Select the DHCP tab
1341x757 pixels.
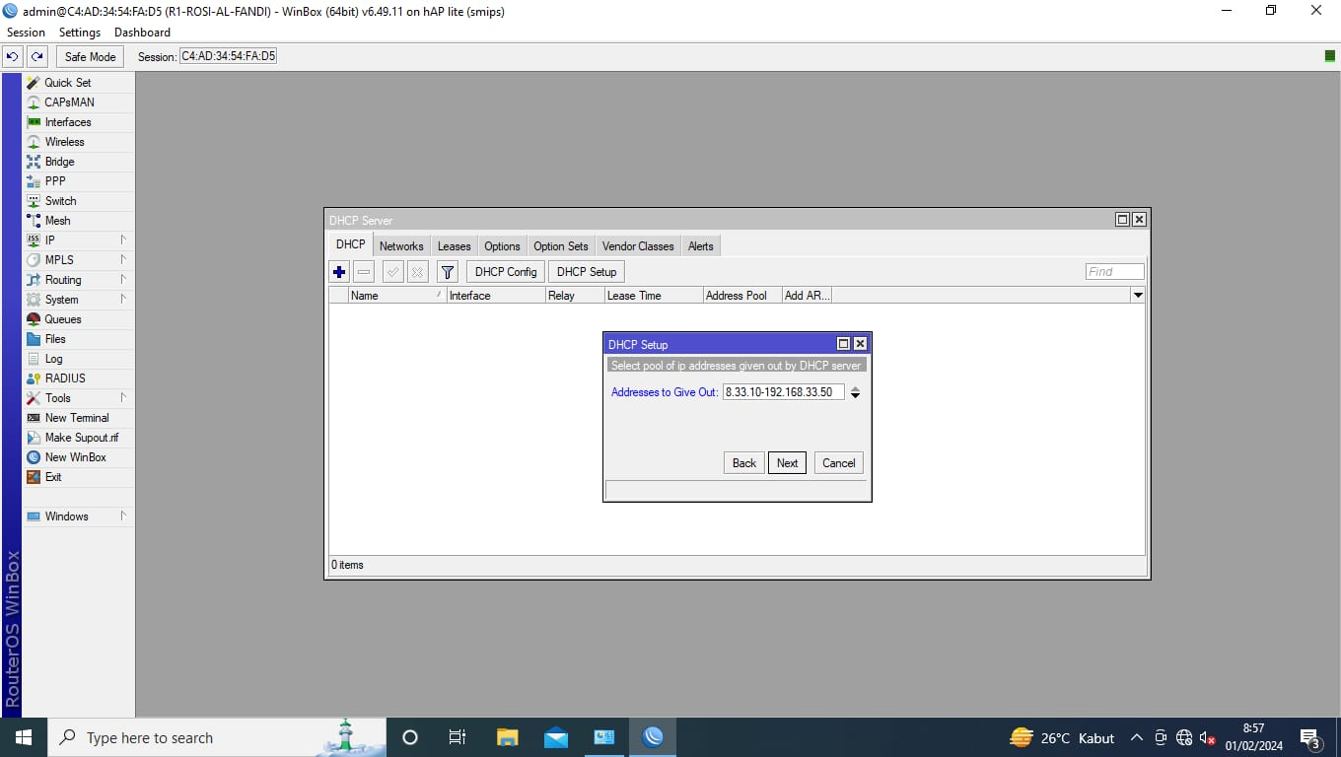[350, 245]
